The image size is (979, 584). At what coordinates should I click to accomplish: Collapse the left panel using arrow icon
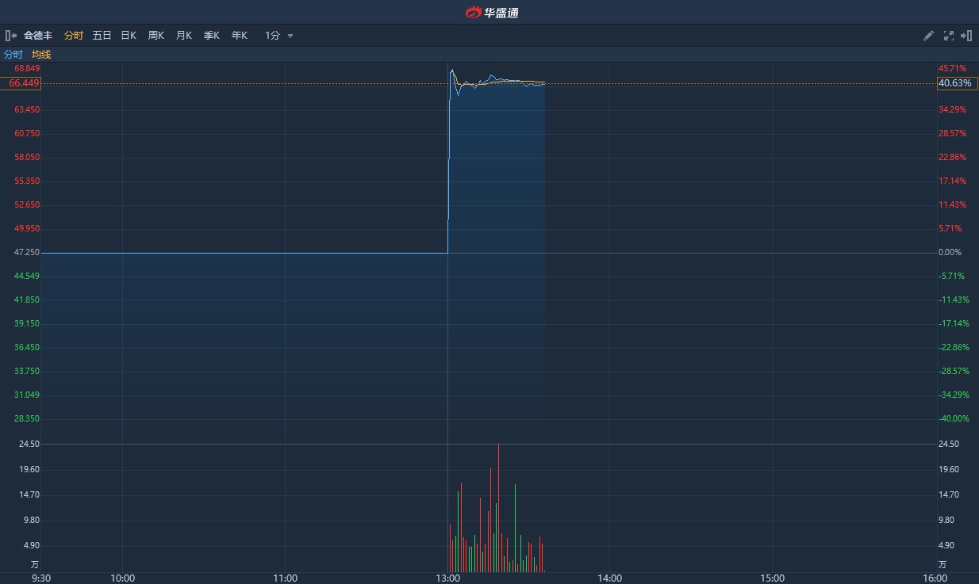point(11,36)
